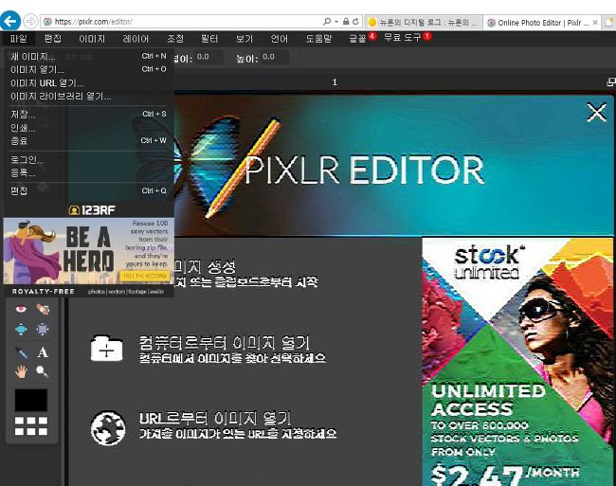Open the 필터 menu
Image resolution: width=616 pixels, height=486 pixels.
[209, 39]
